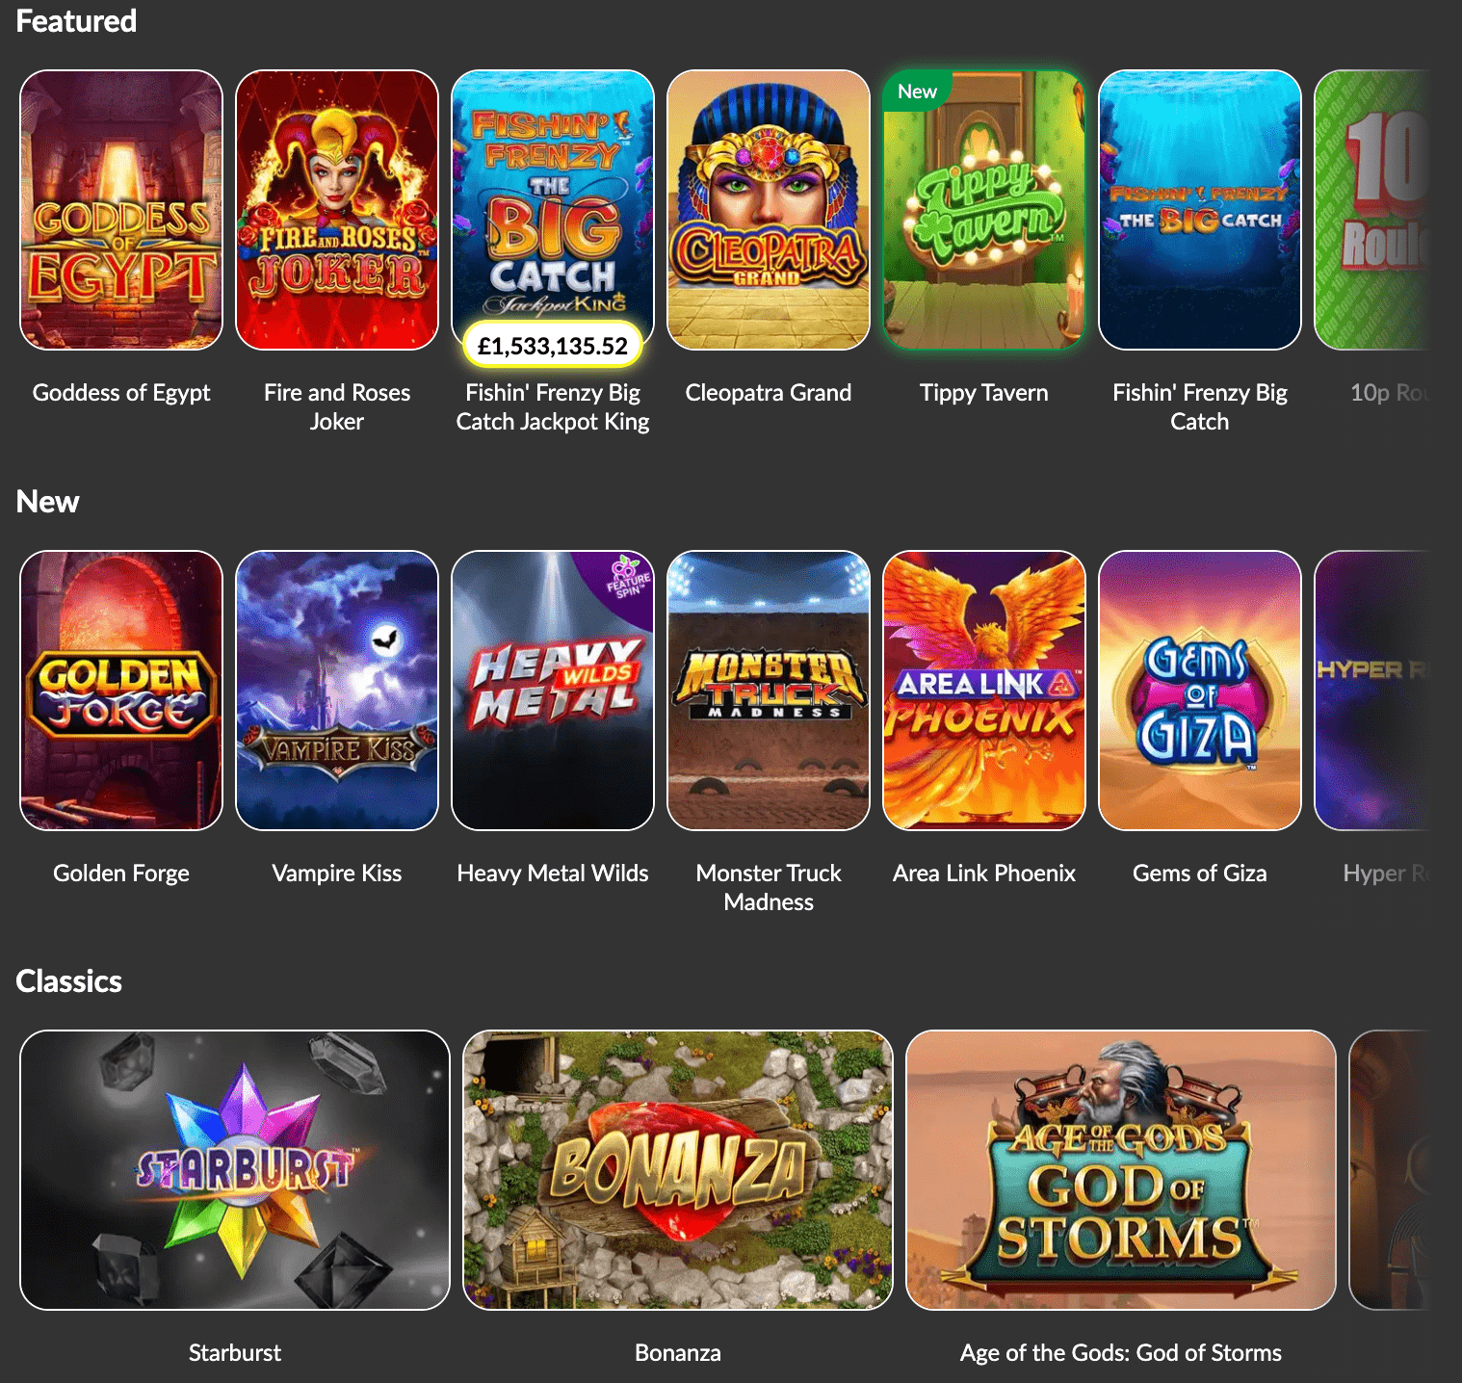The width and height of the screenshot is (1462, 1383).
Task: Launch the Fire and Roses Joker game
Action: (x=337, y=210)
